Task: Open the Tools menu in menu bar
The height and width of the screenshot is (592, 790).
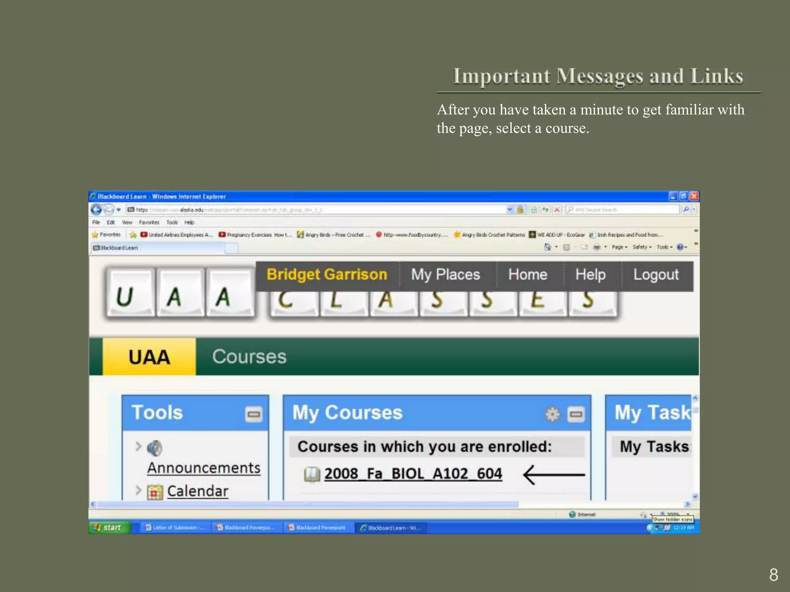Action: click(172, 222)
